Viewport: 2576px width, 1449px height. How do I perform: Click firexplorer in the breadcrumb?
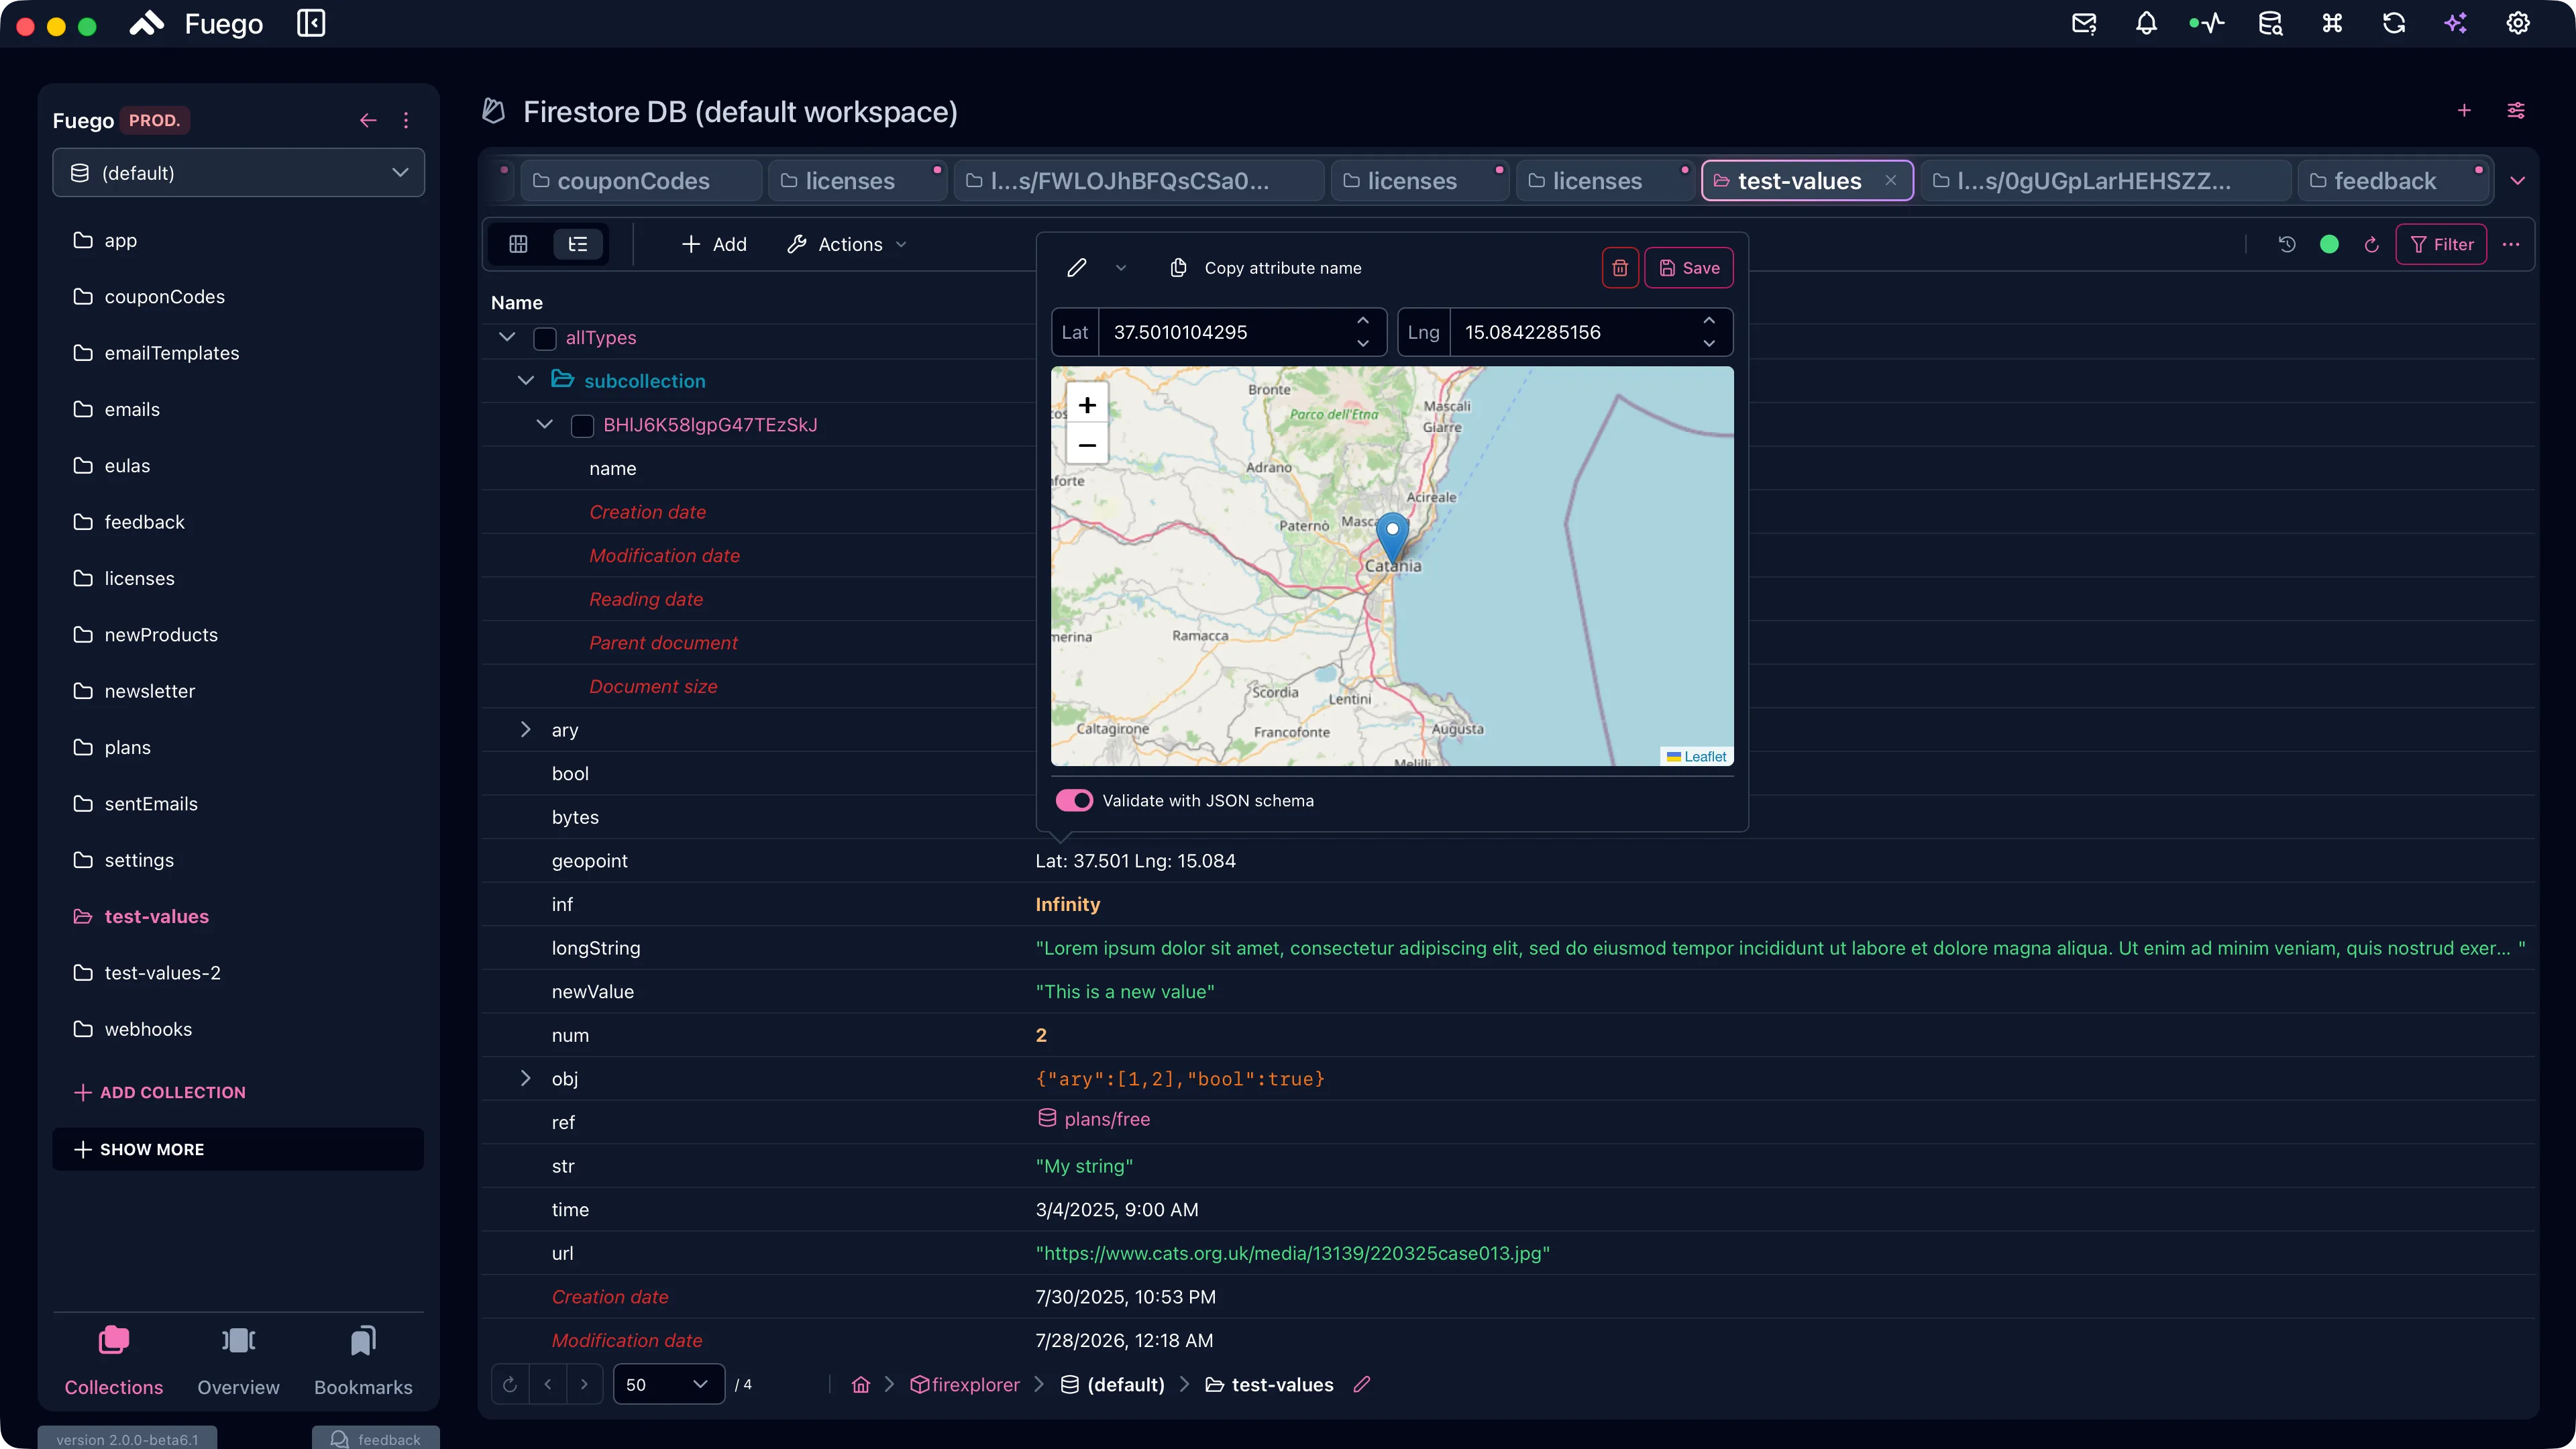point(965,1385)
